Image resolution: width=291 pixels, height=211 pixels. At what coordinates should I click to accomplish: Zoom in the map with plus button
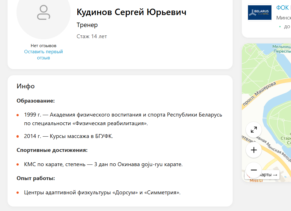(x=254, y=150)
